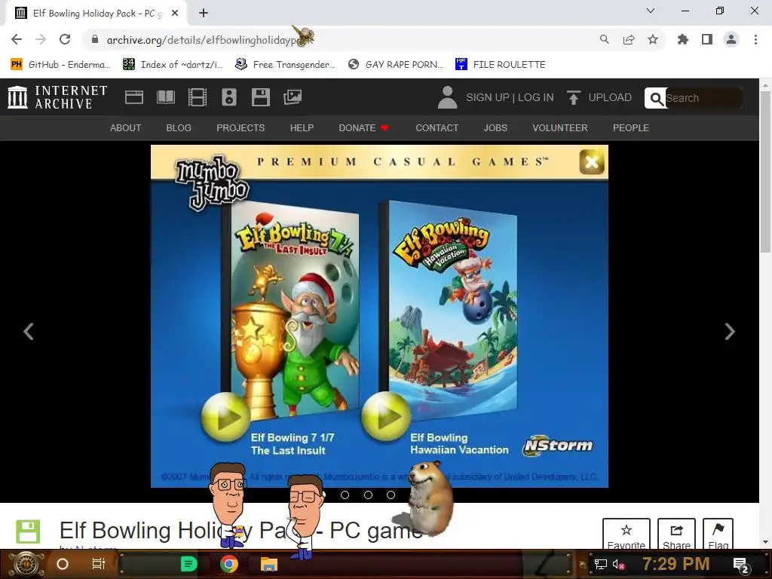Toggle the Chrome side panel

coord(707,39)
